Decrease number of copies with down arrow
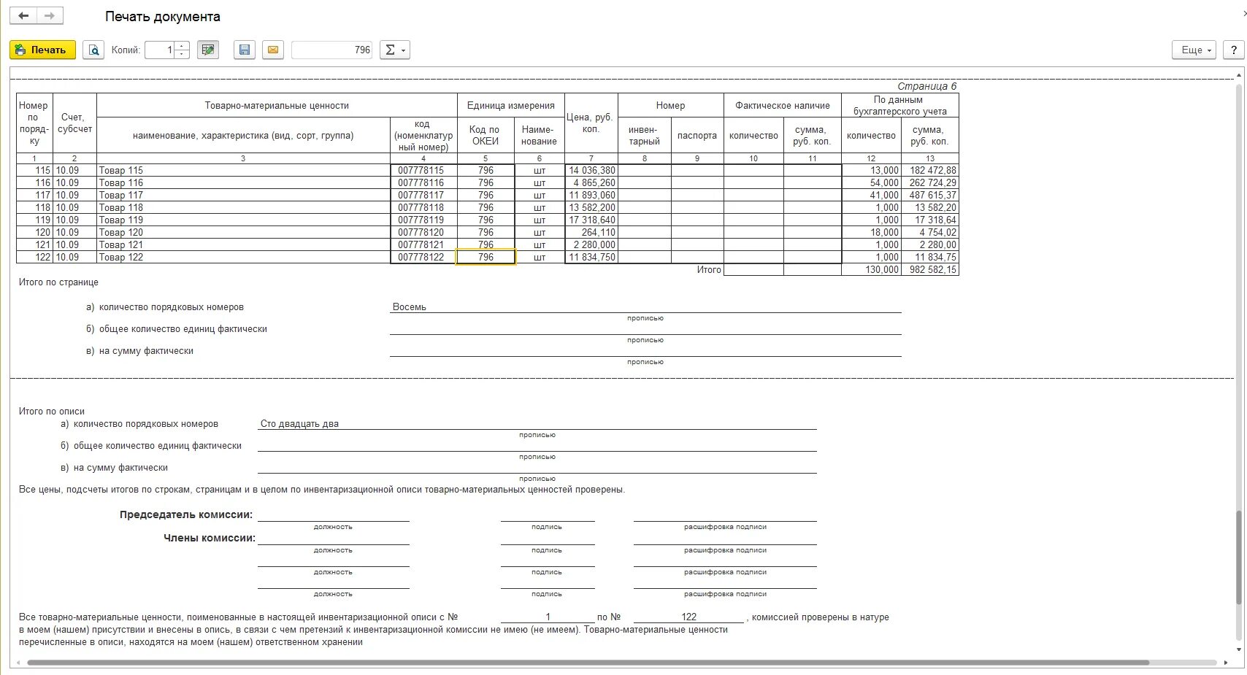The image size is (1247, 675). pyautogui.click(x=182, y=54)
